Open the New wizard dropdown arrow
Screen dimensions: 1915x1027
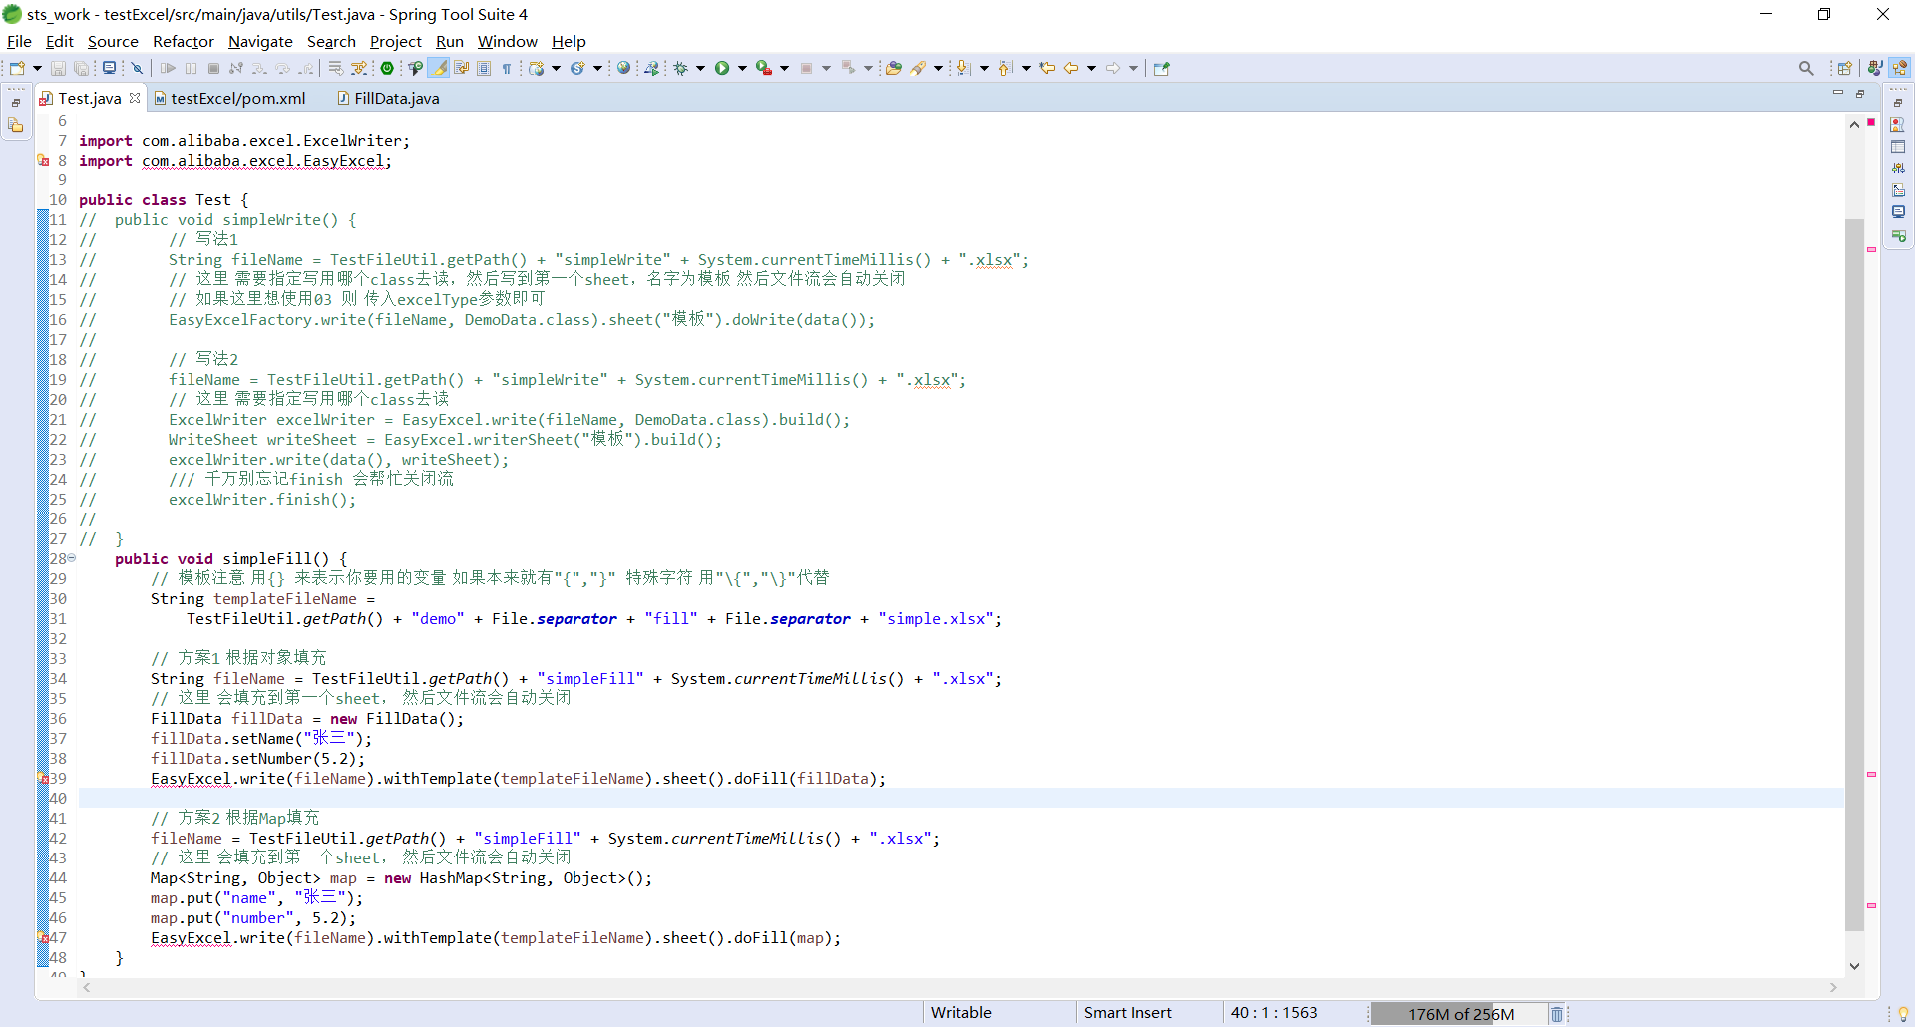[37, 68]
